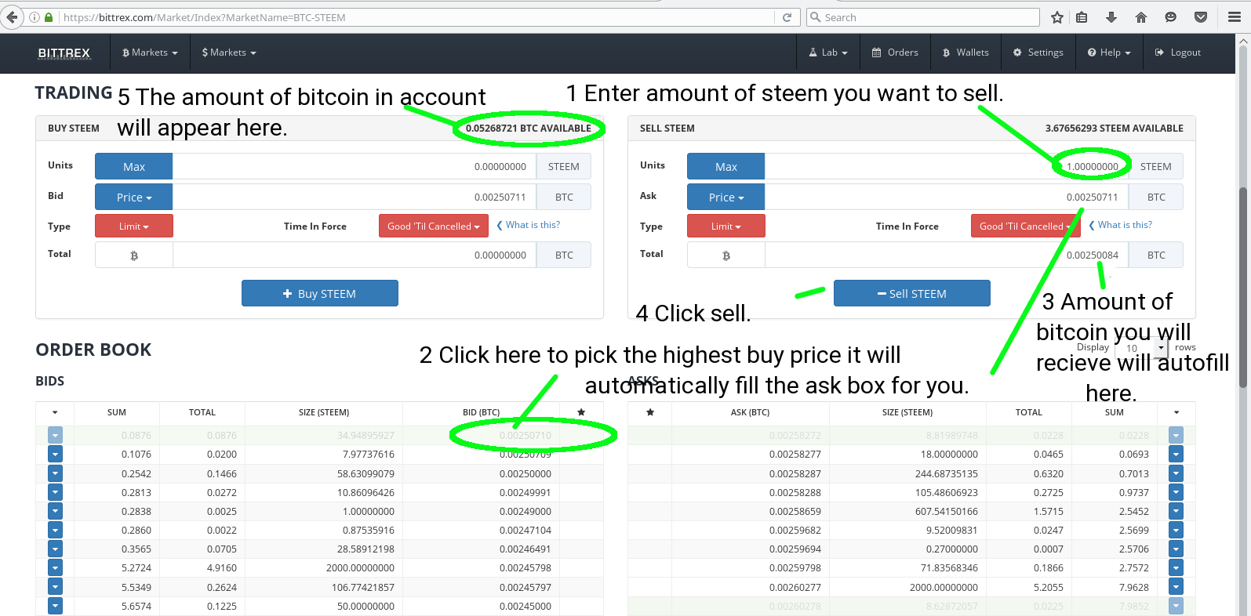
Task: Open the Bitcoin Markets dropdown menu
Action: [x=150, y=53]
